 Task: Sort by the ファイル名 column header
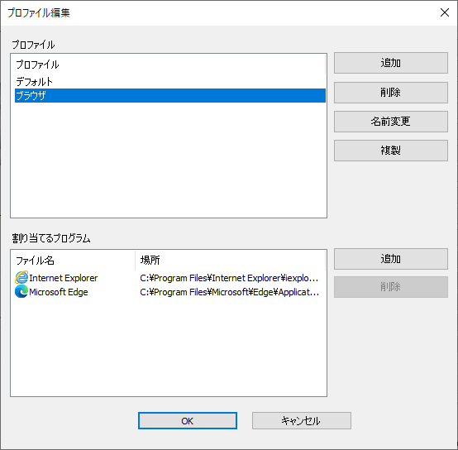click(73, 260)
